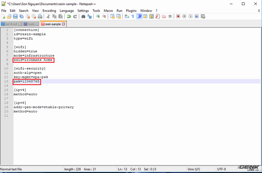Close the hosts tab
This screenshot has width=262, height=173.
coord(37,24)
